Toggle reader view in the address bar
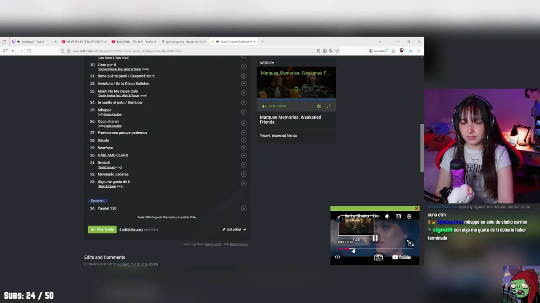The width and height of the screenshot is (540, 303). coord(319,51)
